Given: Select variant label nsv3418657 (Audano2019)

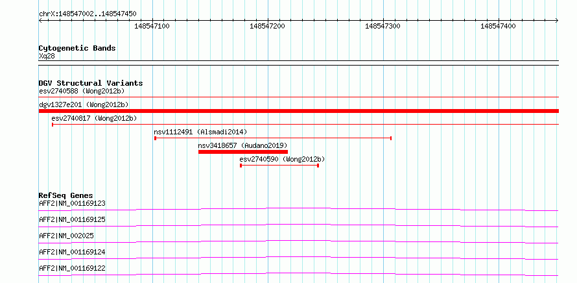Looking at the screenshot, I should (x=242, y=145).
